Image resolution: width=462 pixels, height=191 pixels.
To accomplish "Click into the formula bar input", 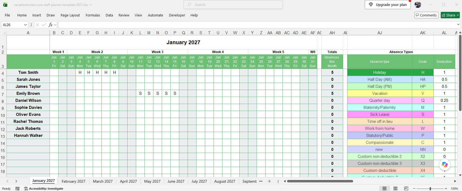I will coord(257,25).
